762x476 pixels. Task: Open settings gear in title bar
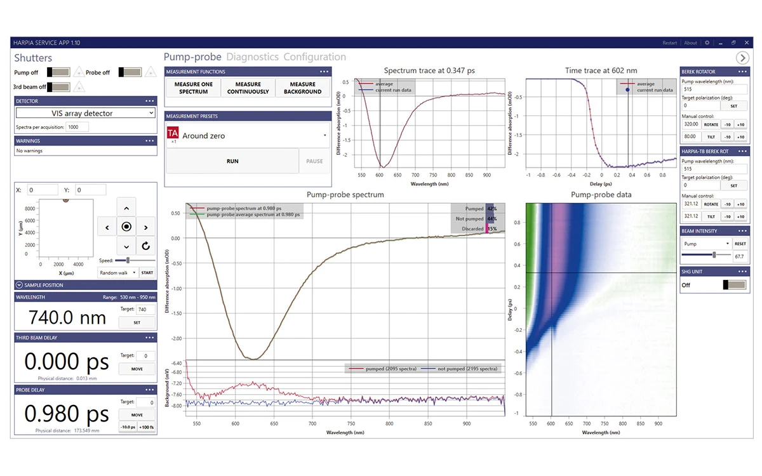[x=707, y=43]
